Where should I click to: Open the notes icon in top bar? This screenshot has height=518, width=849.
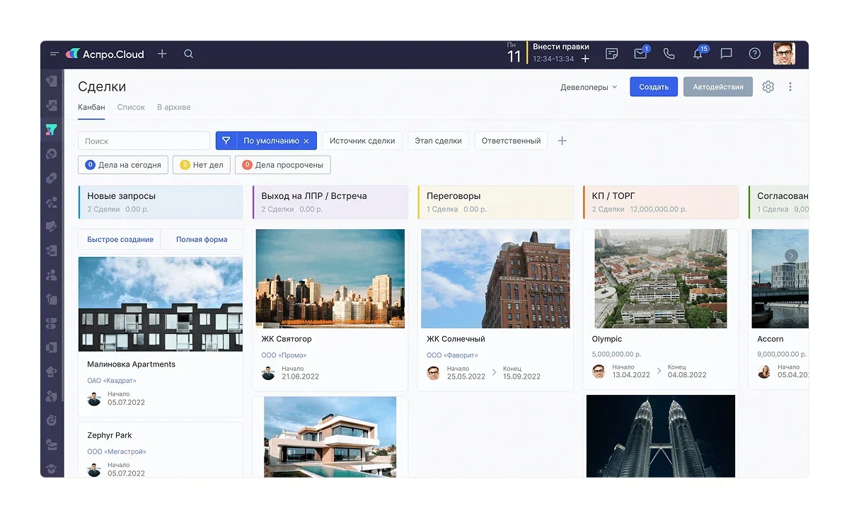612,54
